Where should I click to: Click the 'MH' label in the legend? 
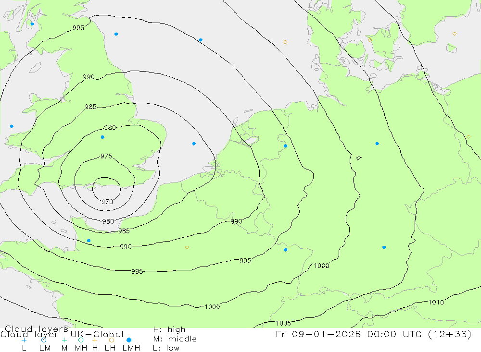81,348
